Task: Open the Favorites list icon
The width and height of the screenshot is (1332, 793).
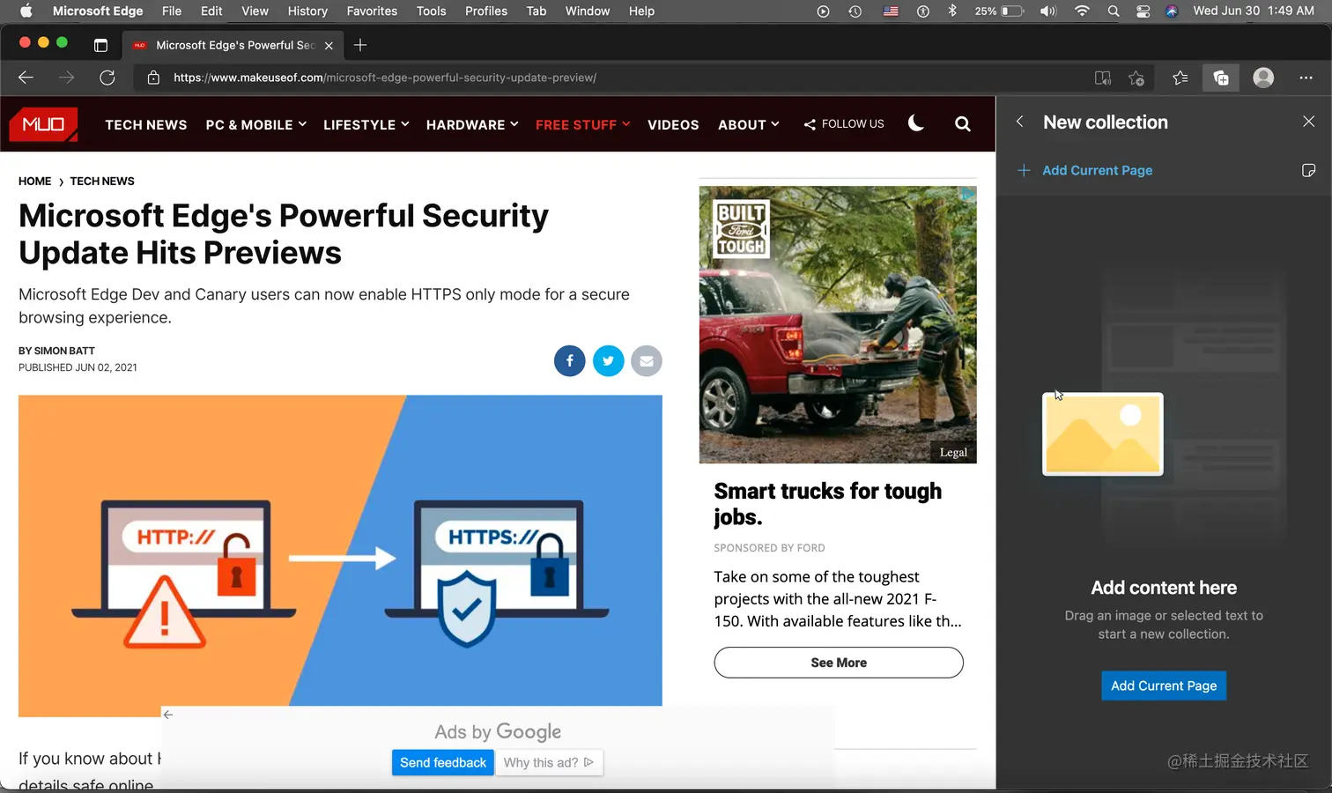Action: (x=1180, y=78)
